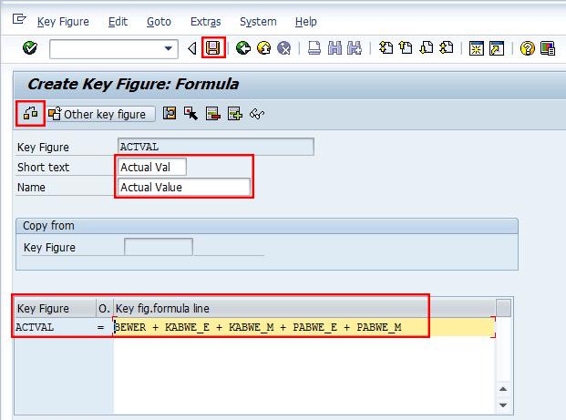Click the customize local layout icon

tap(549, 48)
